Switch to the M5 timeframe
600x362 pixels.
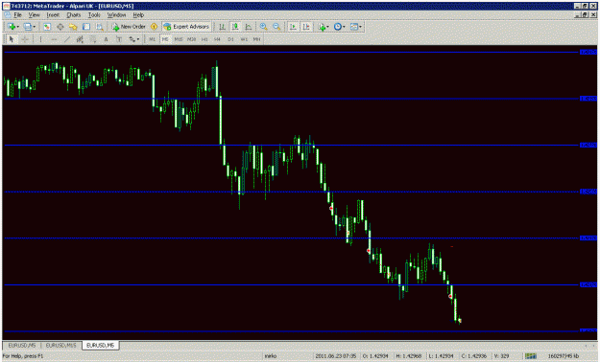[x=165, y=39]
